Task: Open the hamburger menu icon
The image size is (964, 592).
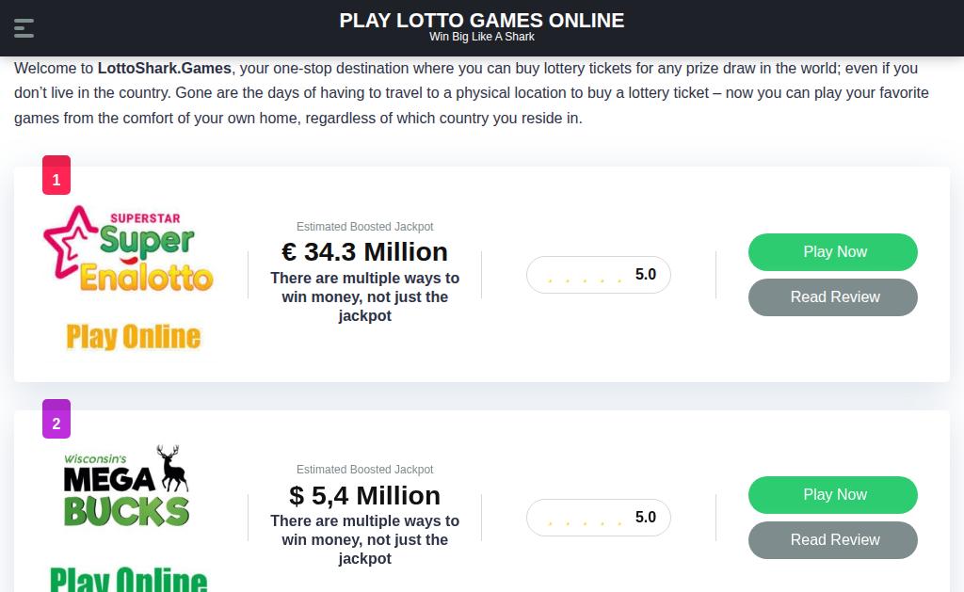Action: tap(24, 28)
